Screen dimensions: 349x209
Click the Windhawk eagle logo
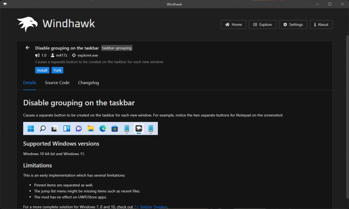point(27,24)
